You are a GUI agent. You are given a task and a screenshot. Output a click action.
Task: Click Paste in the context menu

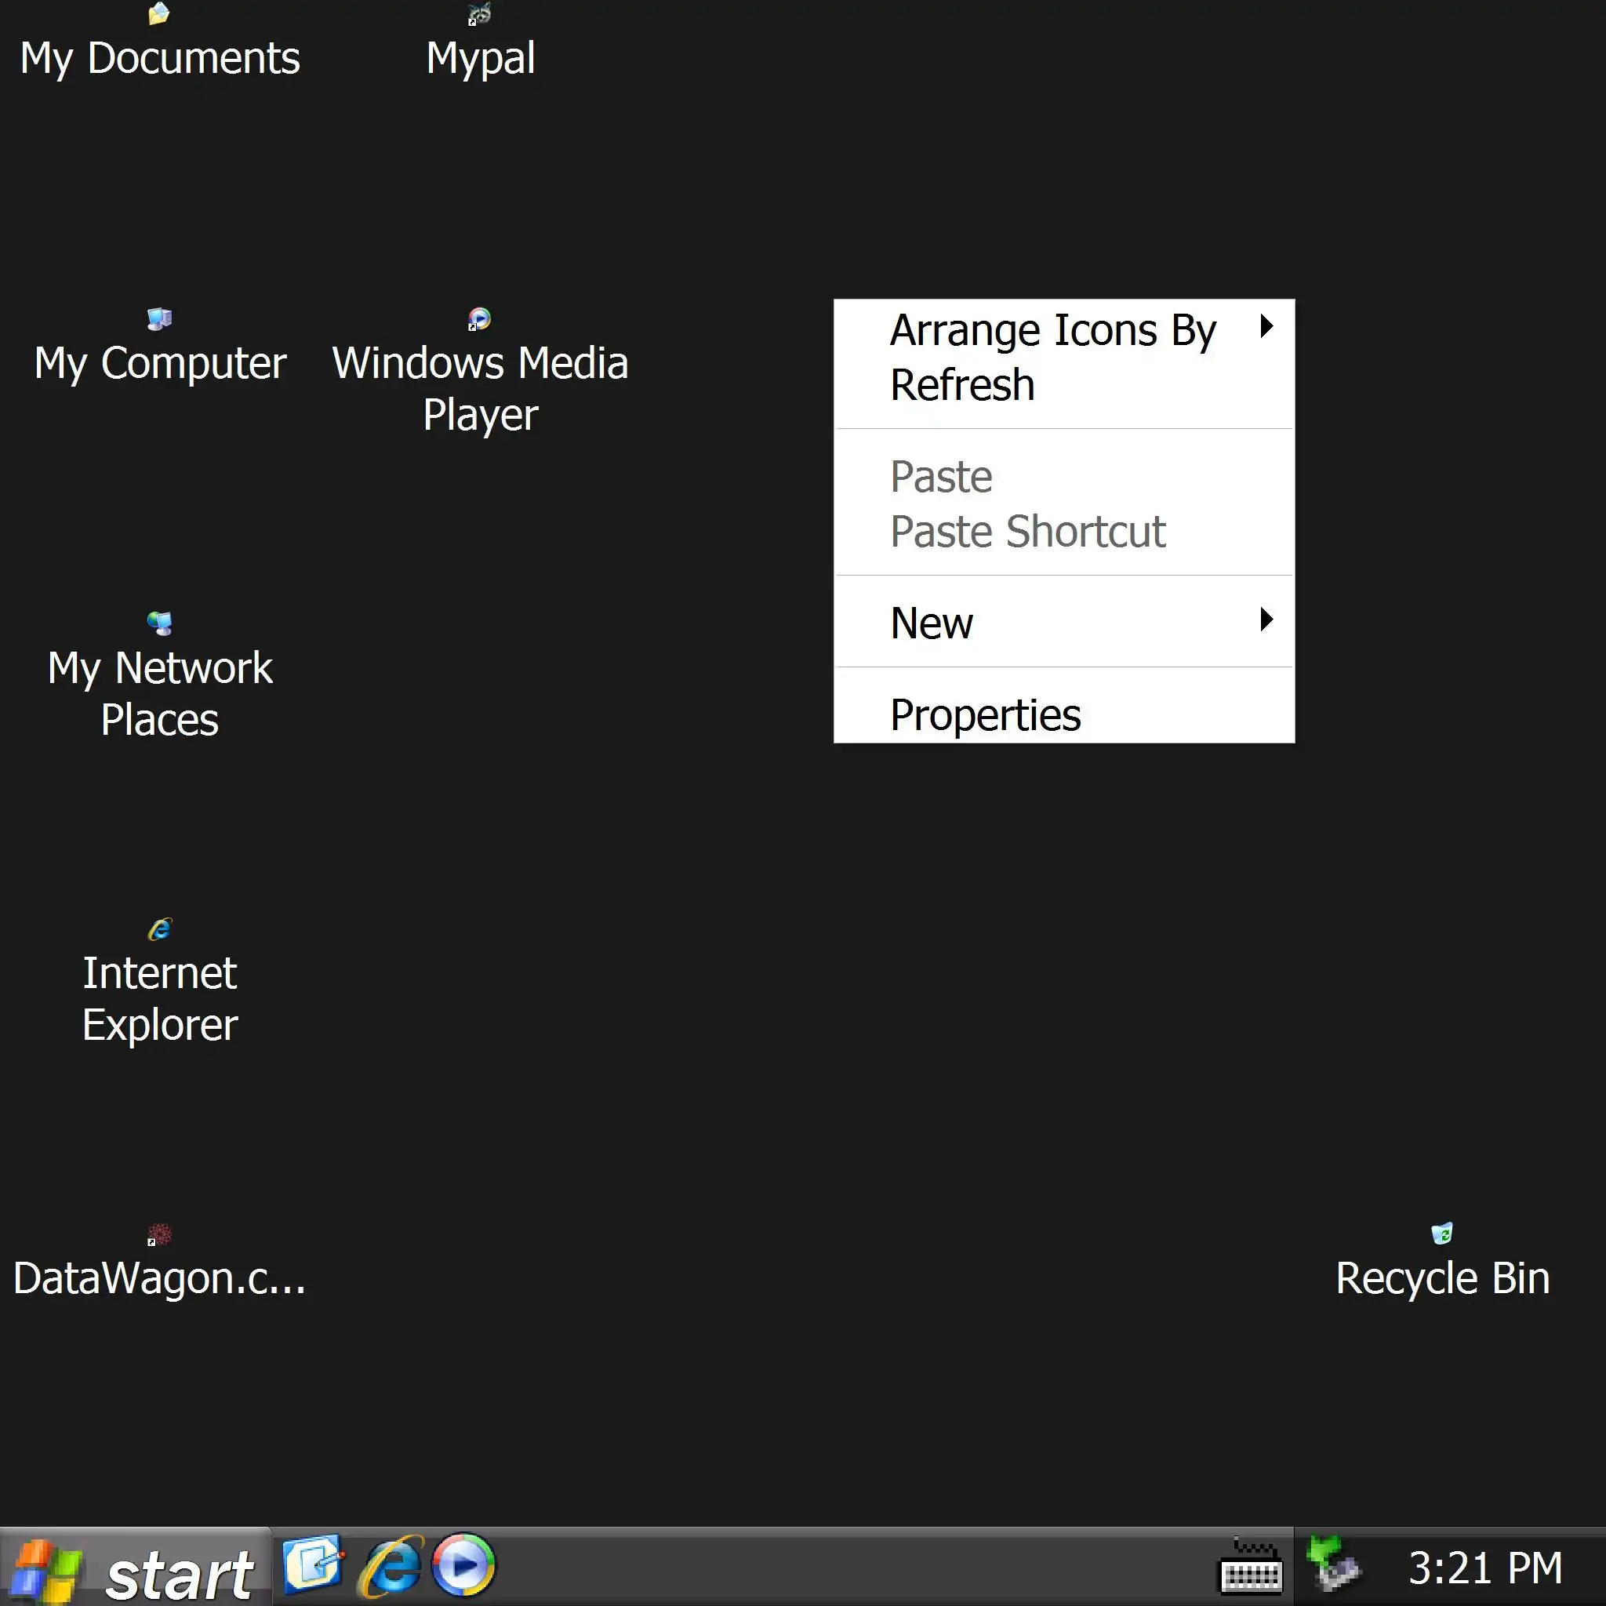click(940, 477)
